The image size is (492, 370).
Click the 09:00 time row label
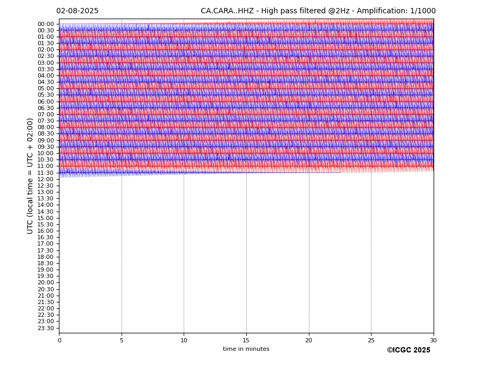(x=46, y=140)
